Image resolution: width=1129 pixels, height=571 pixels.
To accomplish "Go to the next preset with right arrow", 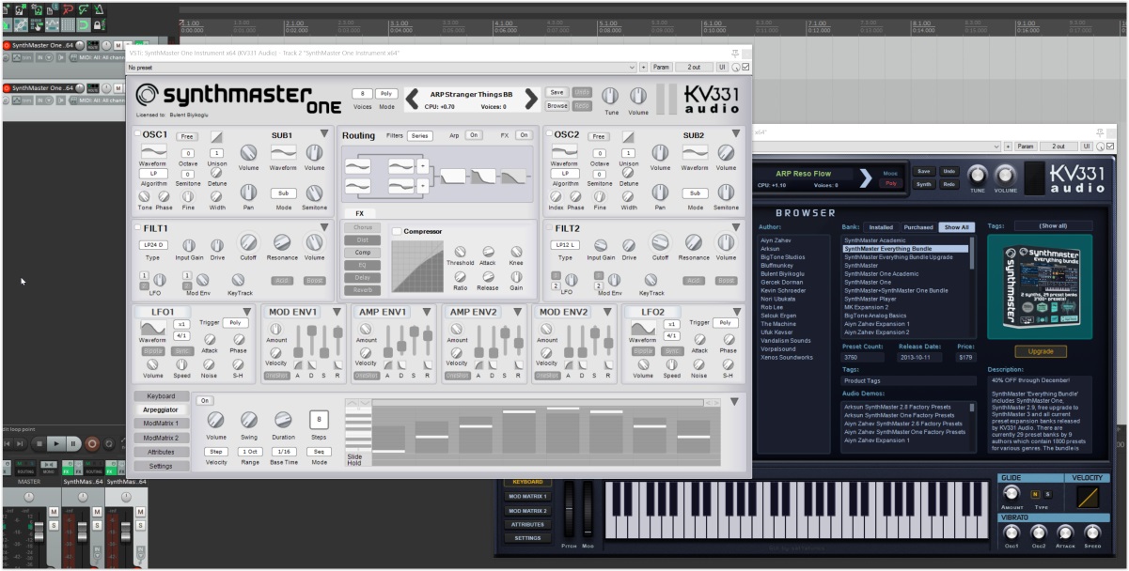I will [x=531, y=99].
